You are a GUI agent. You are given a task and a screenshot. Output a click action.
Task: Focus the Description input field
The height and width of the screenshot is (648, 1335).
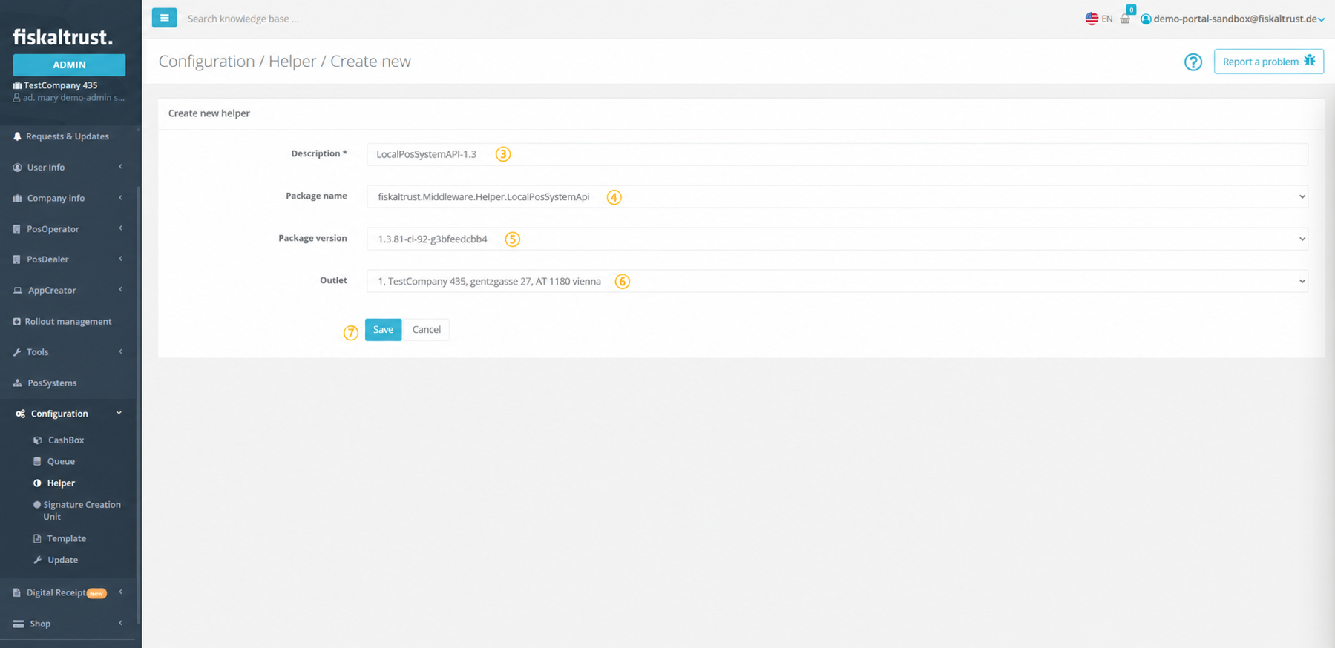tap(837, 154)
